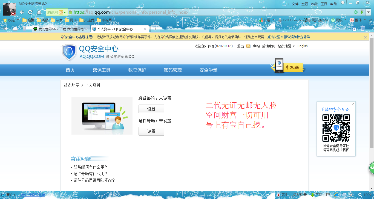Close the 个人资料 - QQ安全中心 tab
This screenshot has width=374, height=199.
point(145,29)
